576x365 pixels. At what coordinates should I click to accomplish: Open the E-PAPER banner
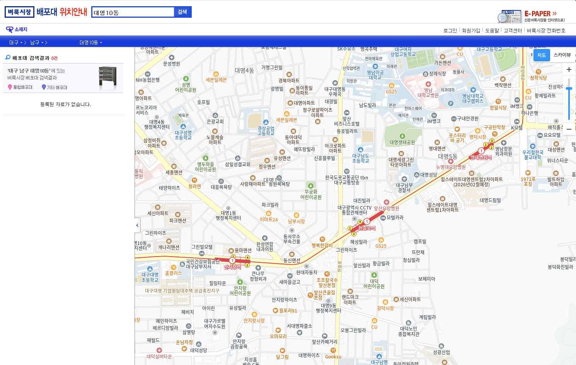(x=531, y=16)
